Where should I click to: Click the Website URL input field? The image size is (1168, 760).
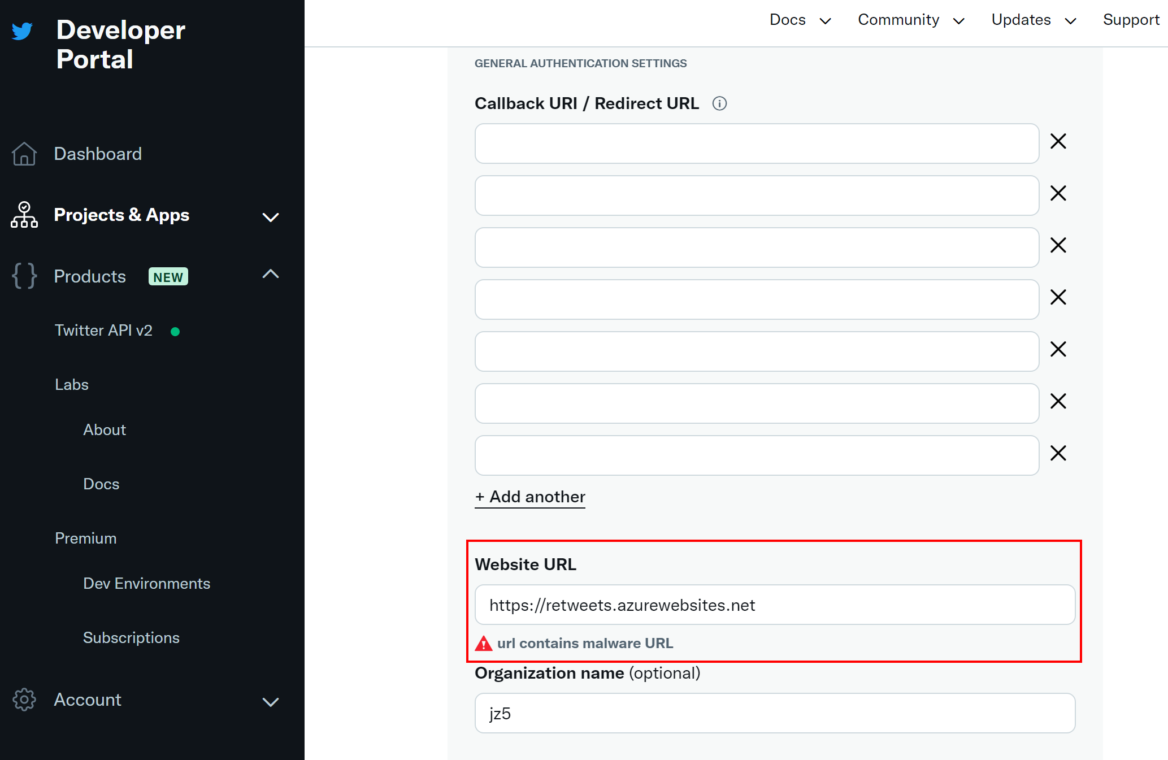pos(775,605)
